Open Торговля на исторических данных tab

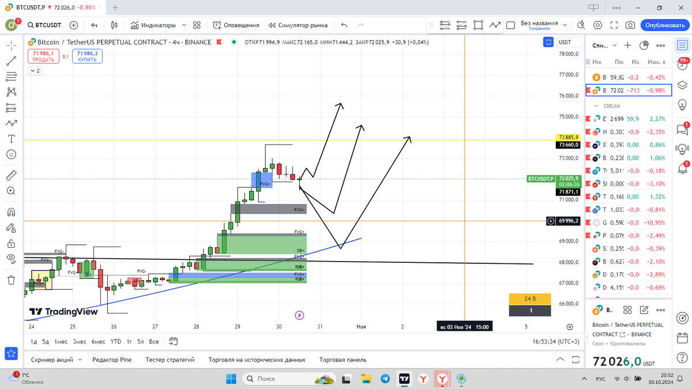[x=257, y=360]
